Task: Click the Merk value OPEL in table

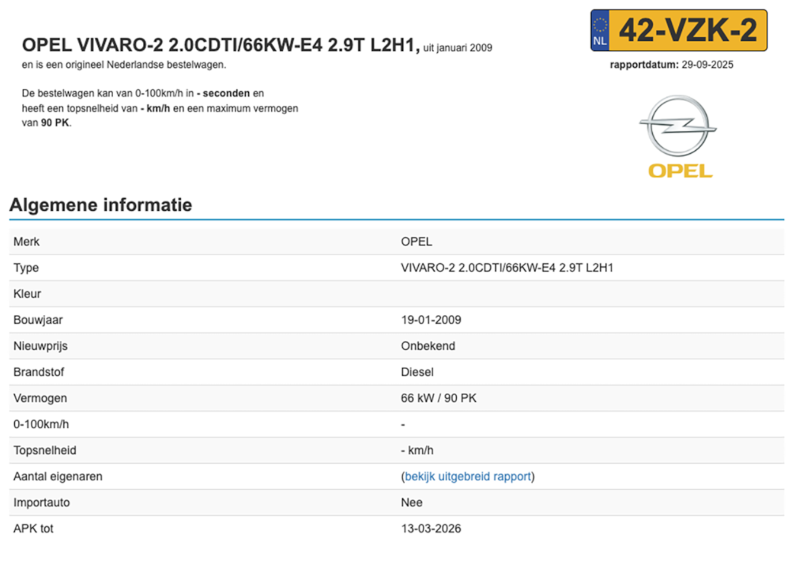Action: (416, 241)
